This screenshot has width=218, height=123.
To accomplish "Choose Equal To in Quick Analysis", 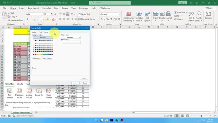I will click(39, 92).
